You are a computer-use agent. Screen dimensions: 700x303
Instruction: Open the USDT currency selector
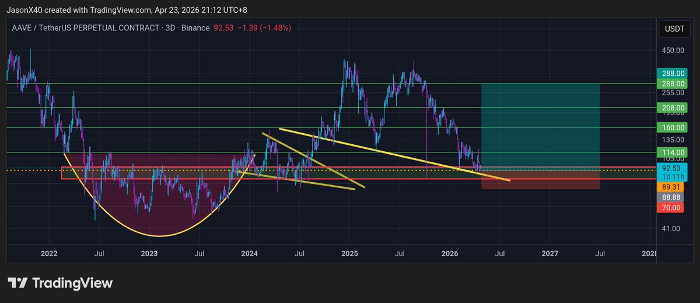click(x=674, y=29)
